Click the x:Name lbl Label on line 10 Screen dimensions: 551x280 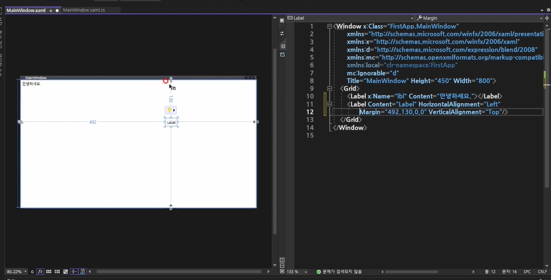(x=424, y=96)
